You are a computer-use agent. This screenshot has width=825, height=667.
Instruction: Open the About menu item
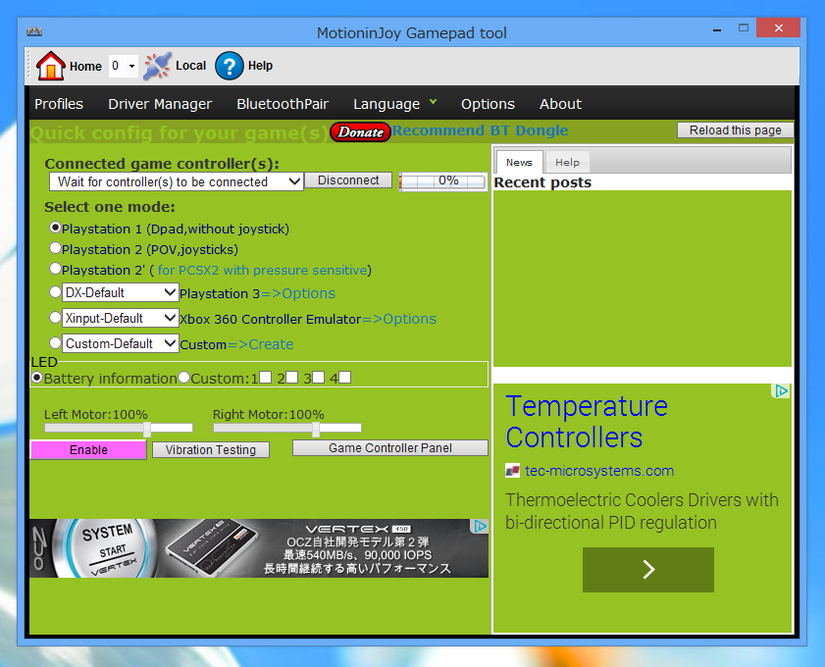(x=560, y=104)
